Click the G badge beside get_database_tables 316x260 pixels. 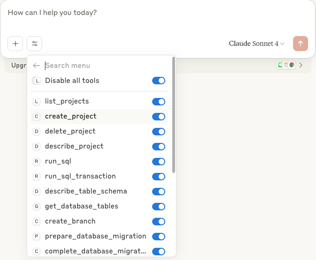(x=37, y=207)
